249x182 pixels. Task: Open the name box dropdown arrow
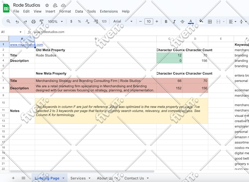pos(21,32)
